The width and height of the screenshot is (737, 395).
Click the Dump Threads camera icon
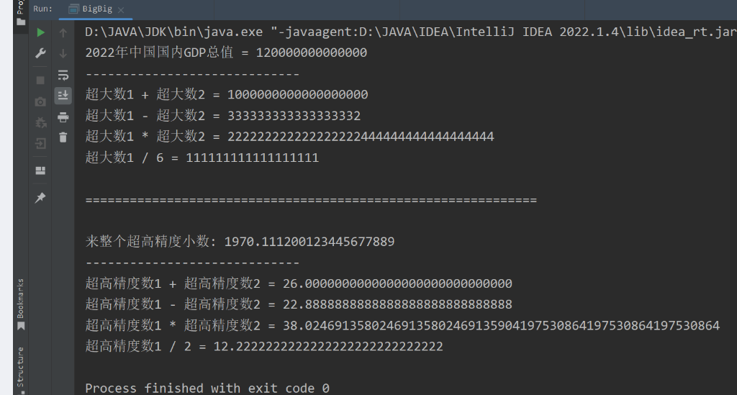point(40,101)
